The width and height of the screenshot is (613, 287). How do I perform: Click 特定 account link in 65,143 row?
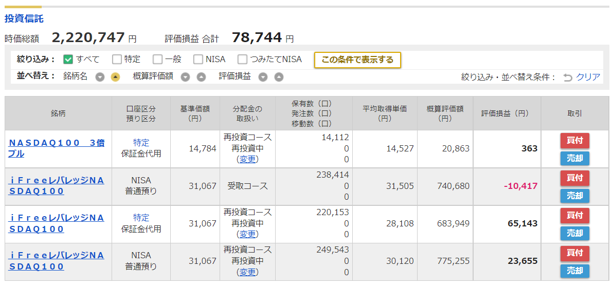(x=141, y=218)
